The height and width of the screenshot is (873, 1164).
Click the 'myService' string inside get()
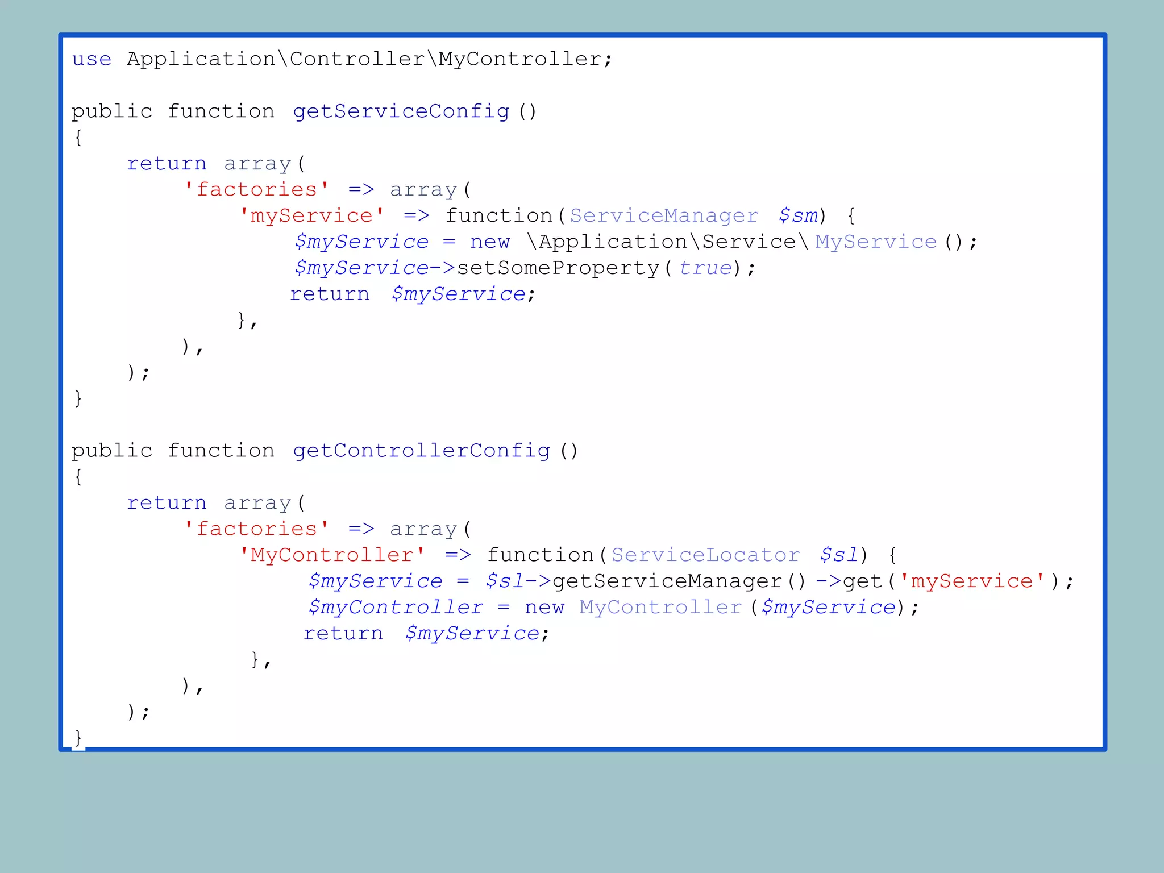click(x=972, y=581)
